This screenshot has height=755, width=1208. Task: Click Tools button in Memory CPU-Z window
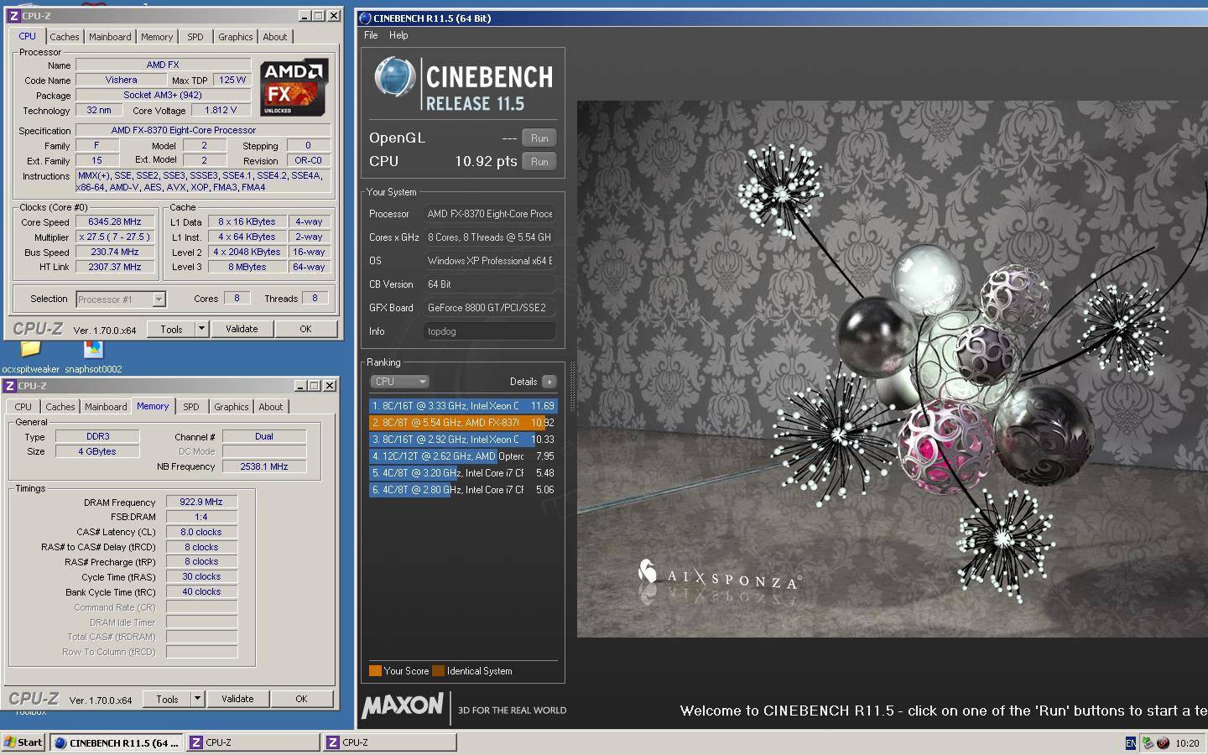coord(167,699)
